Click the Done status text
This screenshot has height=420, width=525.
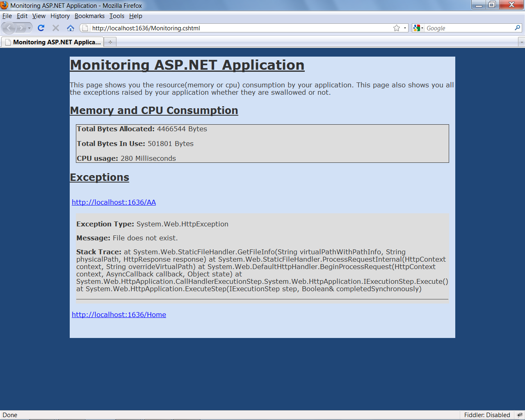click(10, 415)
